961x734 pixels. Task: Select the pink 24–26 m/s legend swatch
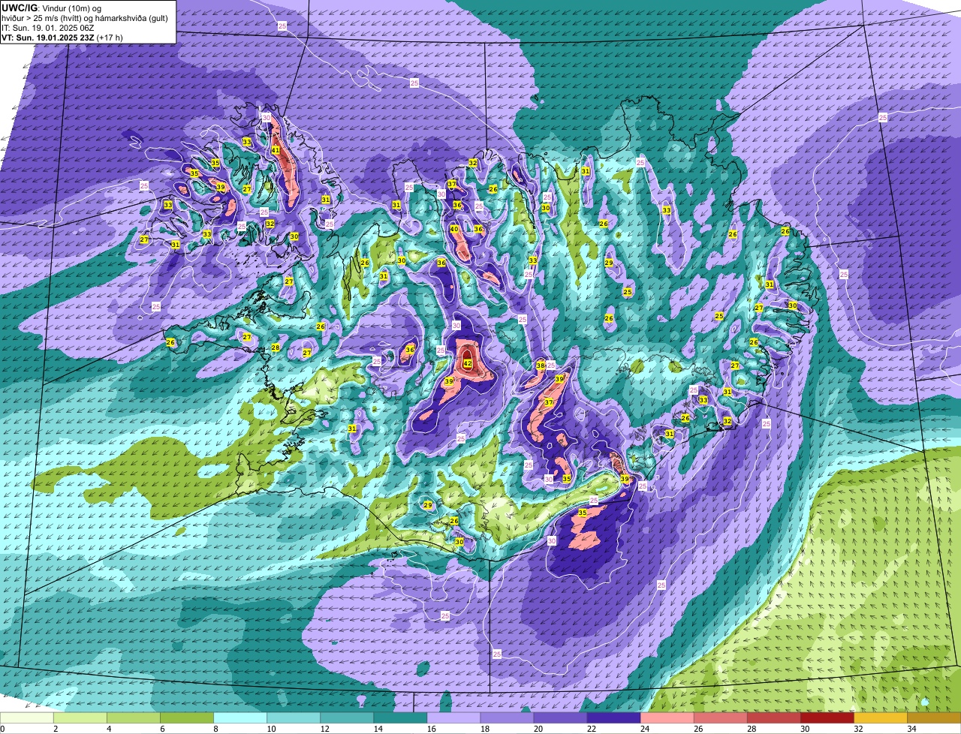coord(667,718)
